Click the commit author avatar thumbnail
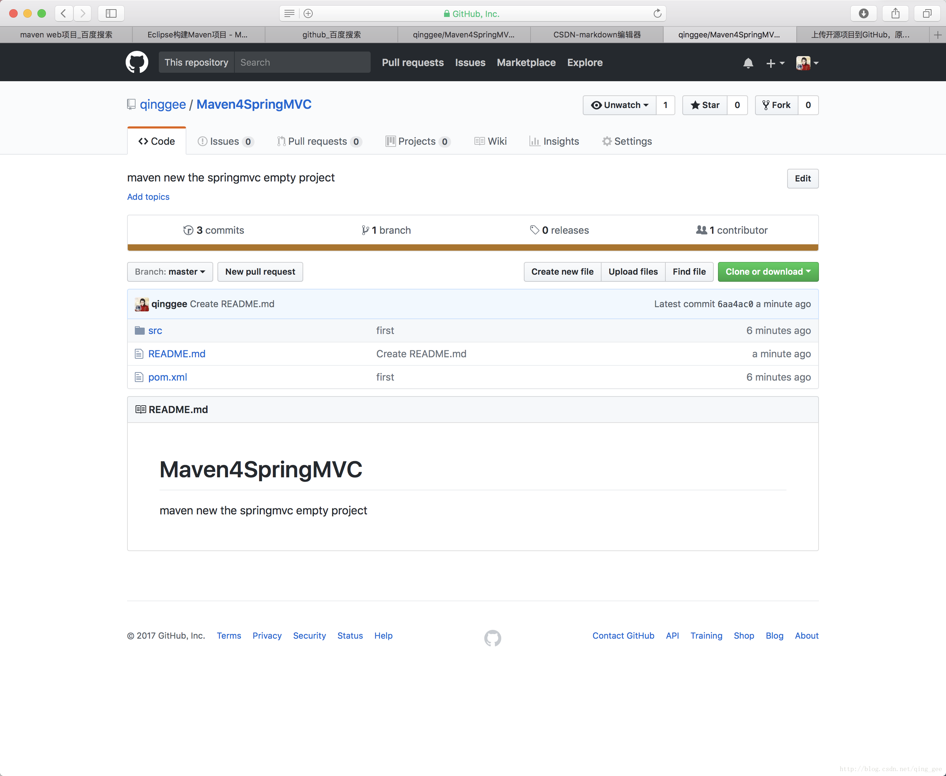The width and height of the screenshot is (946, 776). (142, 304)
